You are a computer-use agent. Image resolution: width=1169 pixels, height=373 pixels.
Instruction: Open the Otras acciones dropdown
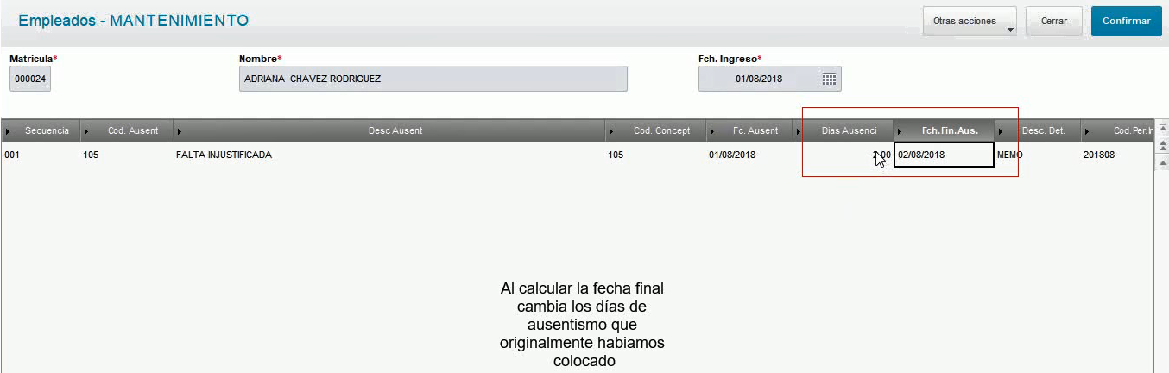coord(970,22)
